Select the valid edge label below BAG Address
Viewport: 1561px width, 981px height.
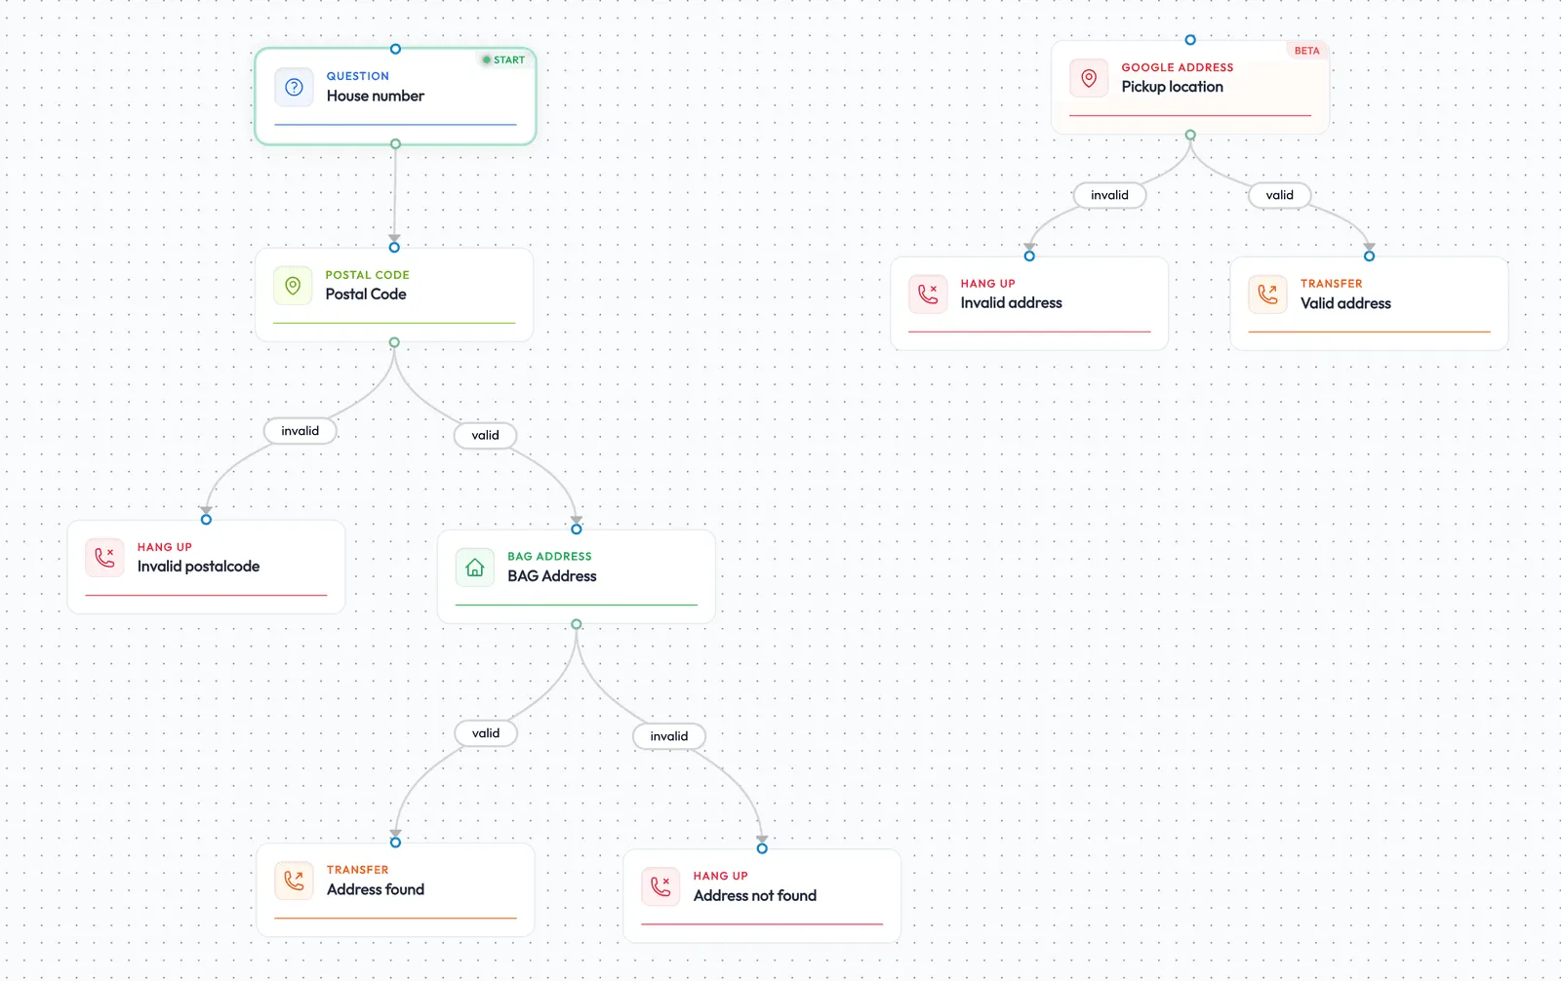[486, 733]
